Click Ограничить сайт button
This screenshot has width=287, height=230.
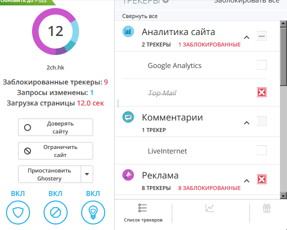pos(56,151)
